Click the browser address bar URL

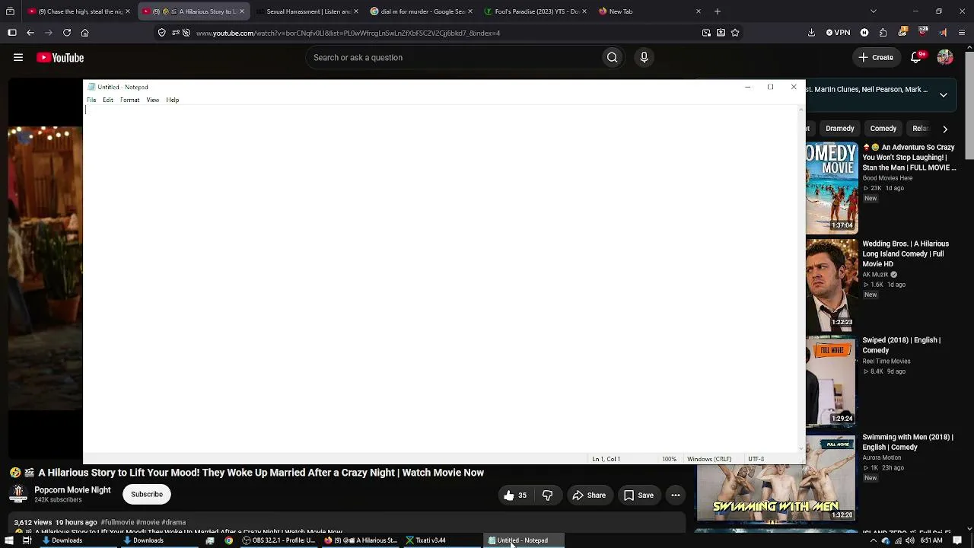(x=348, y=33)
